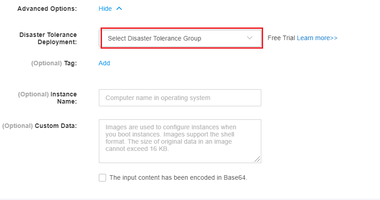Image resolution: width=380 pixels, height=200 pixels.
Task: Click the Instance Name field label
Action: coord(64,98)
